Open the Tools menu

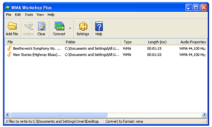click(x=29, y=14)
